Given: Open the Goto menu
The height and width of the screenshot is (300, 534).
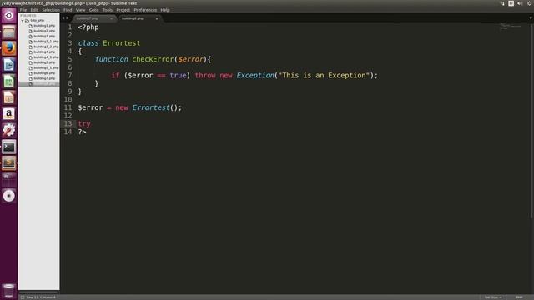Looking at the screenshot, I should coord(94,10).
